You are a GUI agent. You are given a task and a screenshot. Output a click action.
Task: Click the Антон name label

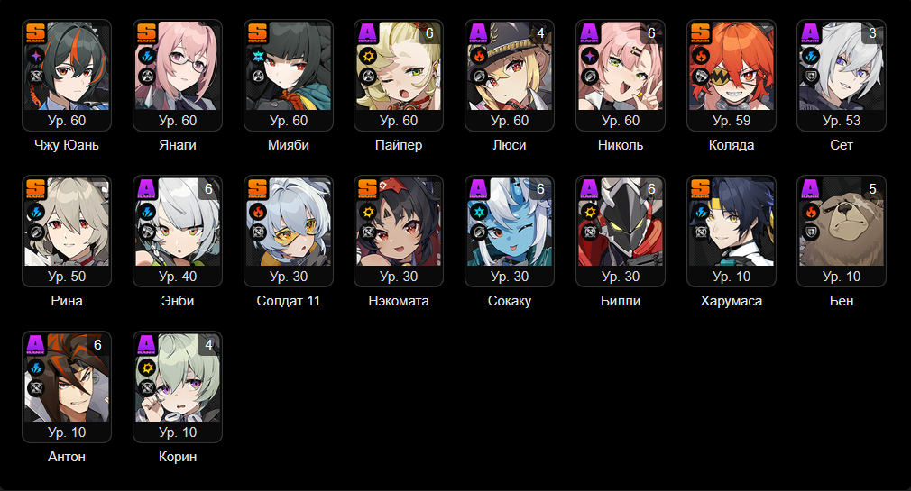67,457
